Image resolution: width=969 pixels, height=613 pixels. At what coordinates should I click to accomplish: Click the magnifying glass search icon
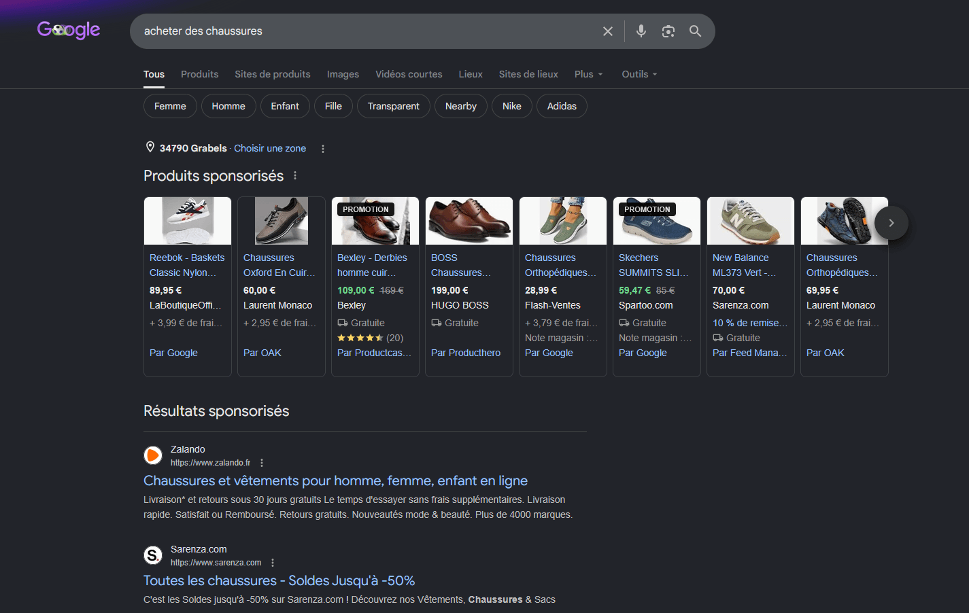(695, 31)
